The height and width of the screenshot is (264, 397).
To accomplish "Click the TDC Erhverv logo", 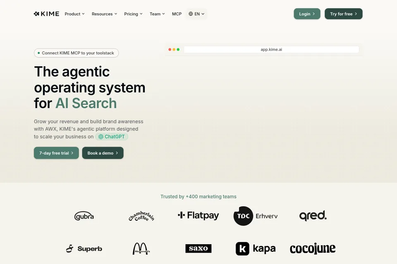I will tap(256, 216).
